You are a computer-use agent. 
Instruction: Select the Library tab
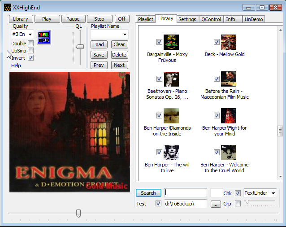[x=166, y=18]
